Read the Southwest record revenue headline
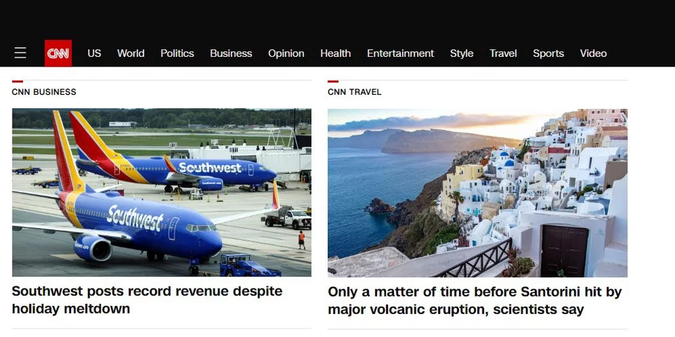 tap(147, 300)
